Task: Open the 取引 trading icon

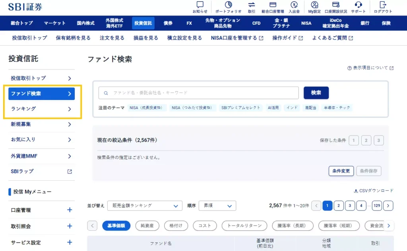Action: pyautogui.click(x=252, y=5)
